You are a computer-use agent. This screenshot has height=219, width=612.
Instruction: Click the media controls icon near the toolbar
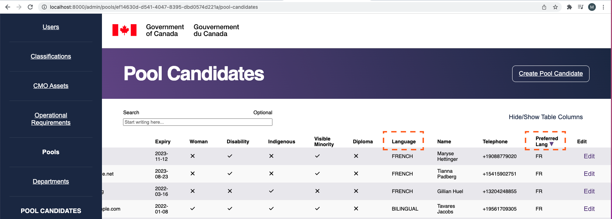[x=581, y=7]
